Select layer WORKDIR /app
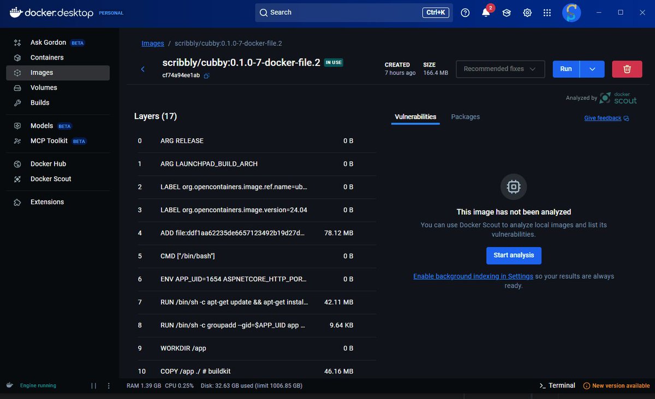The image size is (655, 399). click(x=255, y=348)
